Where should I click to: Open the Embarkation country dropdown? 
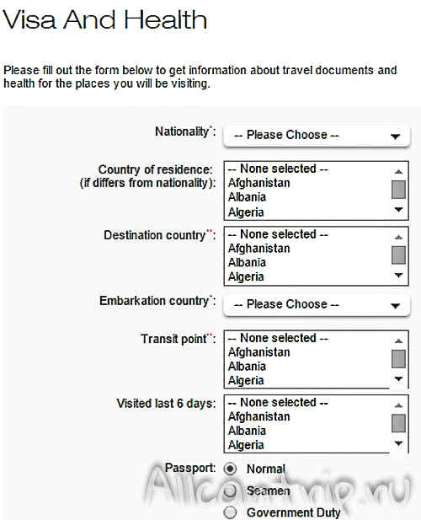[x=317, y=304]
